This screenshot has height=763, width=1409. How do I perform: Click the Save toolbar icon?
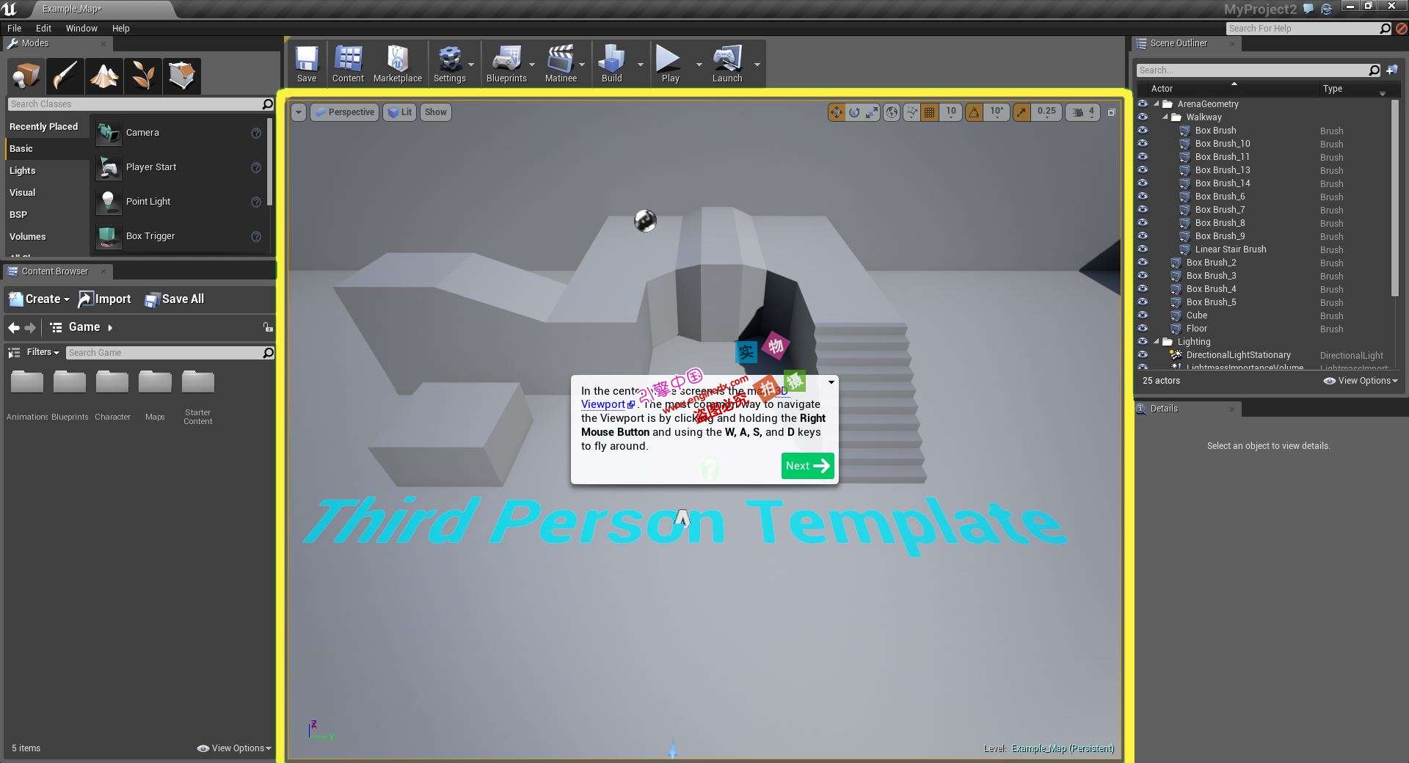point(307,63)
